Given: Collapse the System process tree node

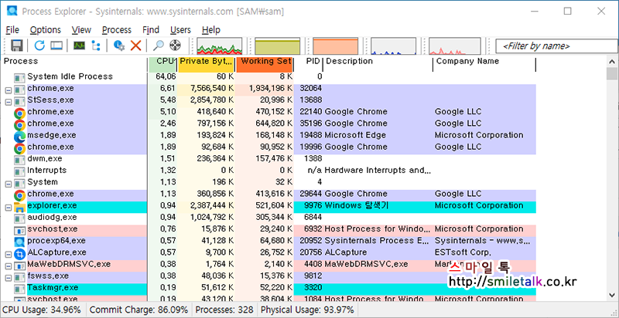Looking at the screenshot, I should point(9,184).
